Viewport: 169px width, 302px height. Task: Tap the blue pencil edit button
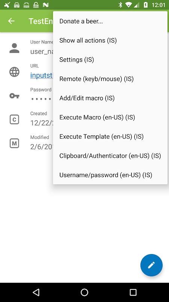151,265
